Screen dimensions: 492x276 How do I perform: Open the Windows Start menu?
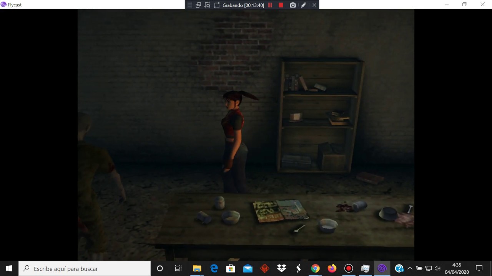[x=9, y=269]
